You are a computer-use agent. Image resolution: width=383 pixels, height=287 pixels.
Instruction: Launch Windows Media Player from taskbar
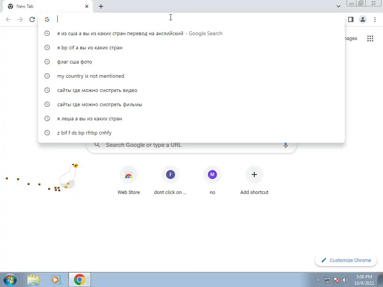coord(56,280)
